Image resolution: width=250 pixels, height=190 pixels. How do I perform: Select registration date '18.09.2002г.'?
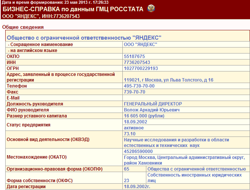point(137,187)
